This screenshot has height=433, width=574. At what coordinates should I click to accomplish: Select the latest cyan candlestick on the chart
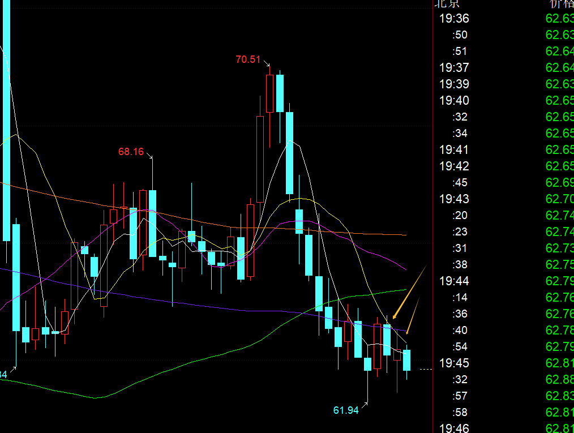[406, 360]
